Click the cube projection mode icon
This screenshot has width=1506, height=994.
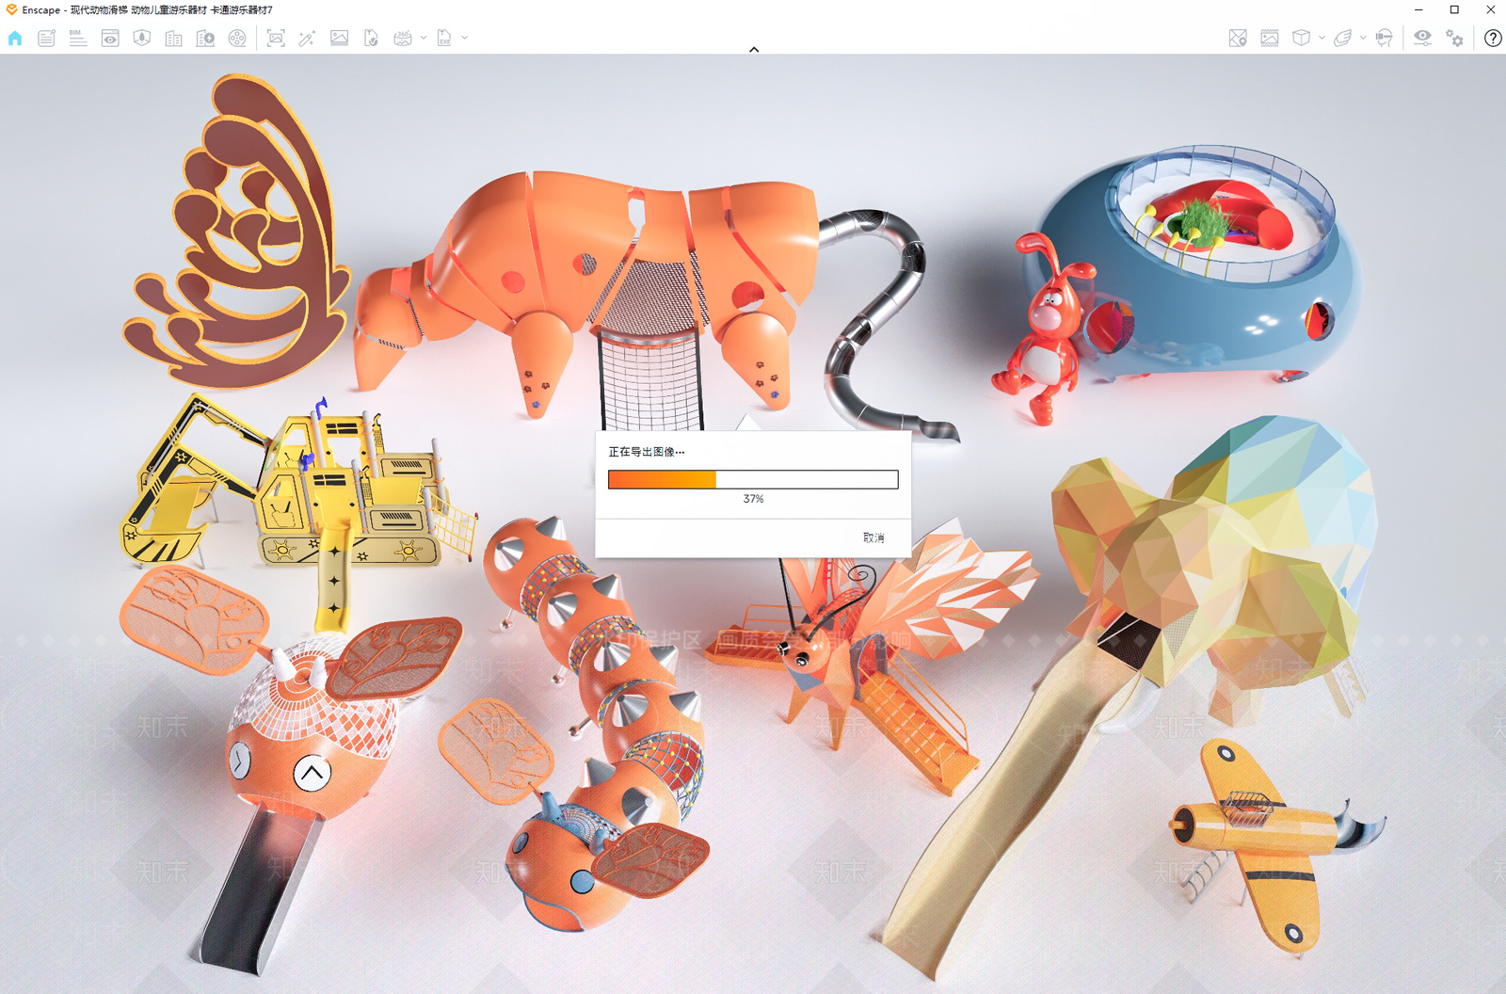1301,39
